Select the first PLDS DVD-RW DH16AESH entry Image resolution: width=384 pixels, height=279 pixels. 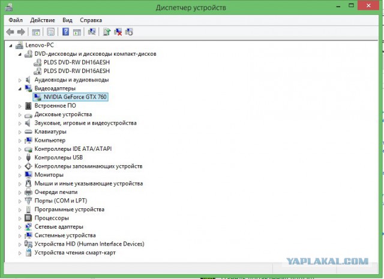coord(77,62)
